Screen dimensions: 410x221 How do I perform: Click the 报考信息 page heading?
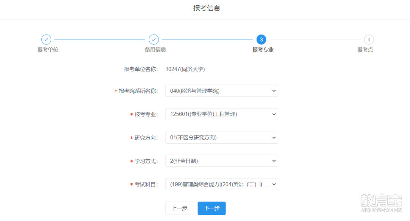(207, 8)
